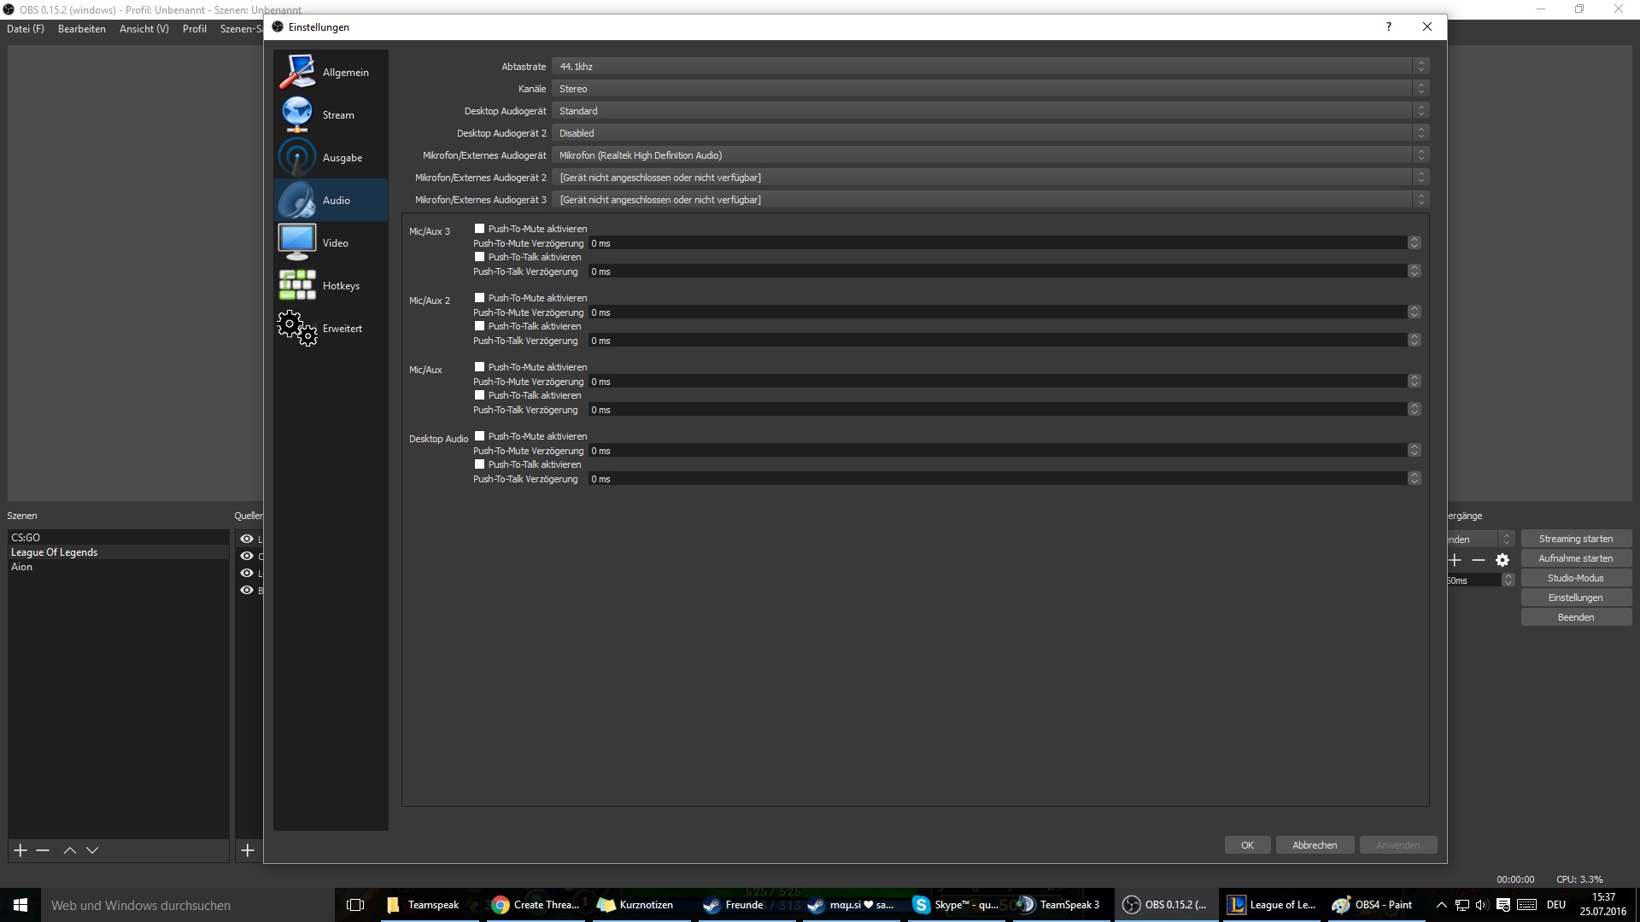
Task: Click the Erweitert settings icon
Action: 296,328
